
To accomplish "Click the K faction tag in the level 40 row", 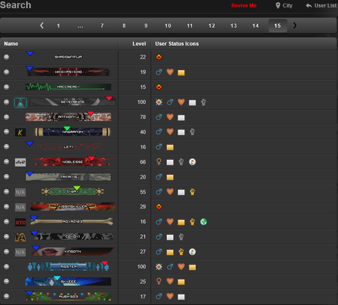I will [x=20, y=132].
